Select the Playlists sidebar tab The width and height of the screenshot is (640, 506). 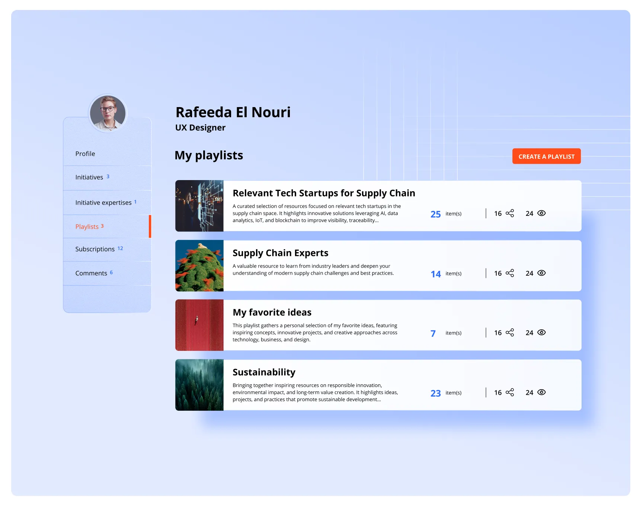(107, 227)
